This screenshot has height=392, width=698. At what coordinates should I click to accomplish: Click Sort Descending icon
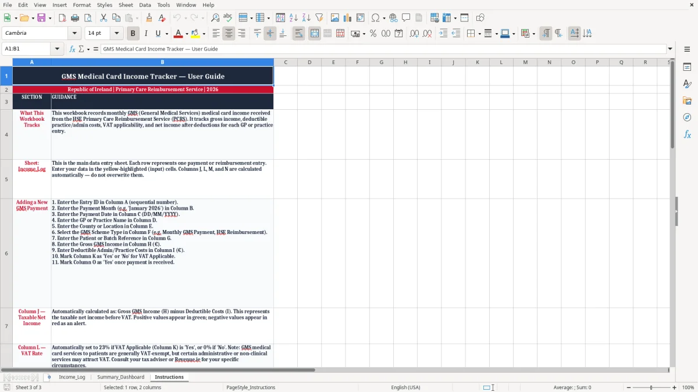pos(306,18)
